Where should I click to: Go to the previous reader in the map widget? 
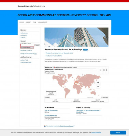(x=101, y=70)
